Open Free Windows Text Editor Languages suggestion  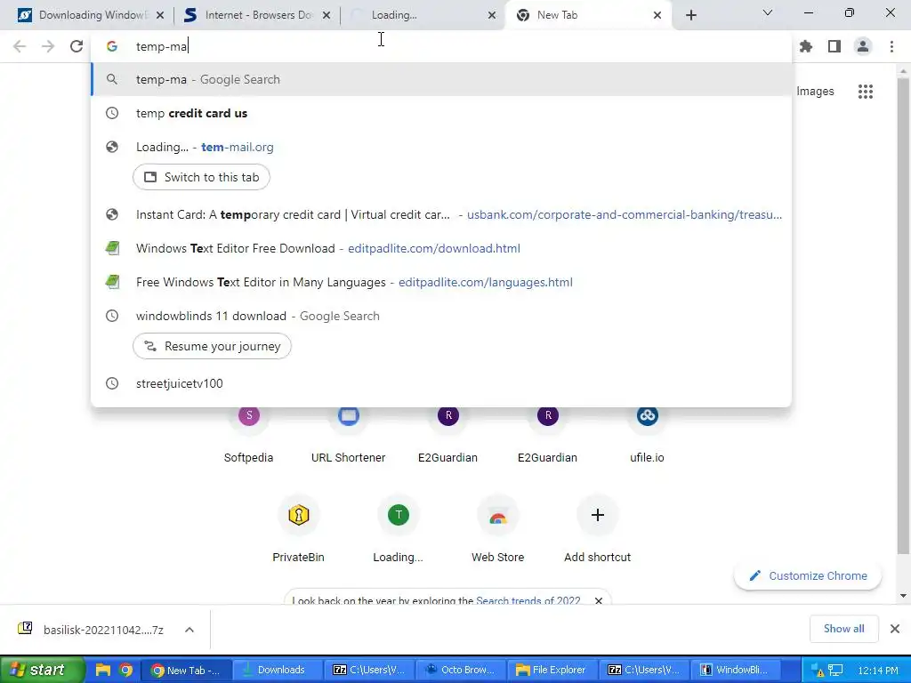tap(441, 282)
